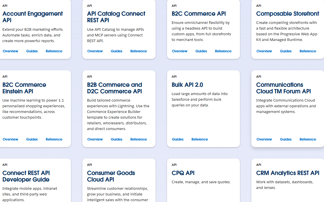Click 'Work with datasets, dashboards, and lenses.' description
324x202 pixels.
[x=285, y=185]
